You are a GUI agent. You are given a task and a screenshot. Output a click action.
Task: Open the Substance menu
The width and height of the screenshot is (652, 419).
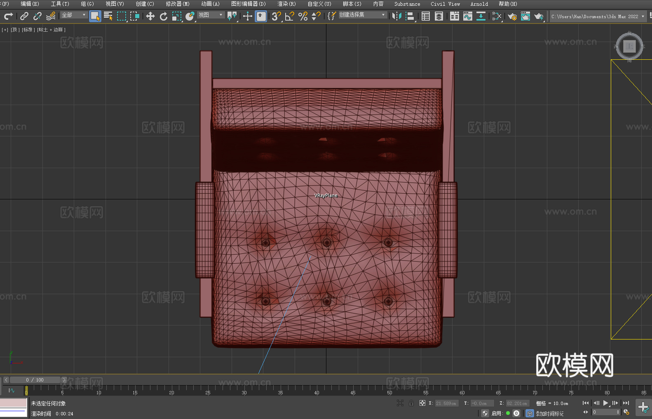(407, 4)
